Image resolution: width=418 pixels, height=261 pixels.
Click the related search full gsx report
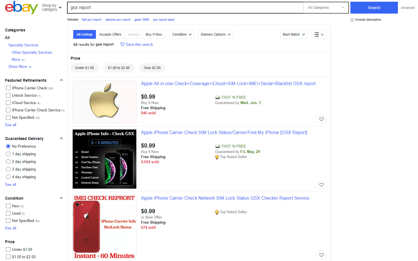[92, 20]
